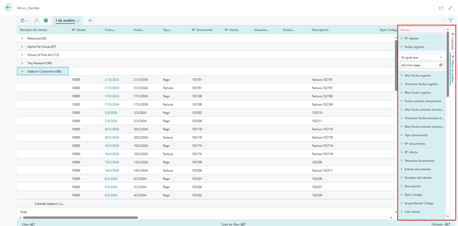Collapse the Adatum Corporation (66) group
Image resolution: width=458 pixels, height=226 pixels.
coord(22,71)
